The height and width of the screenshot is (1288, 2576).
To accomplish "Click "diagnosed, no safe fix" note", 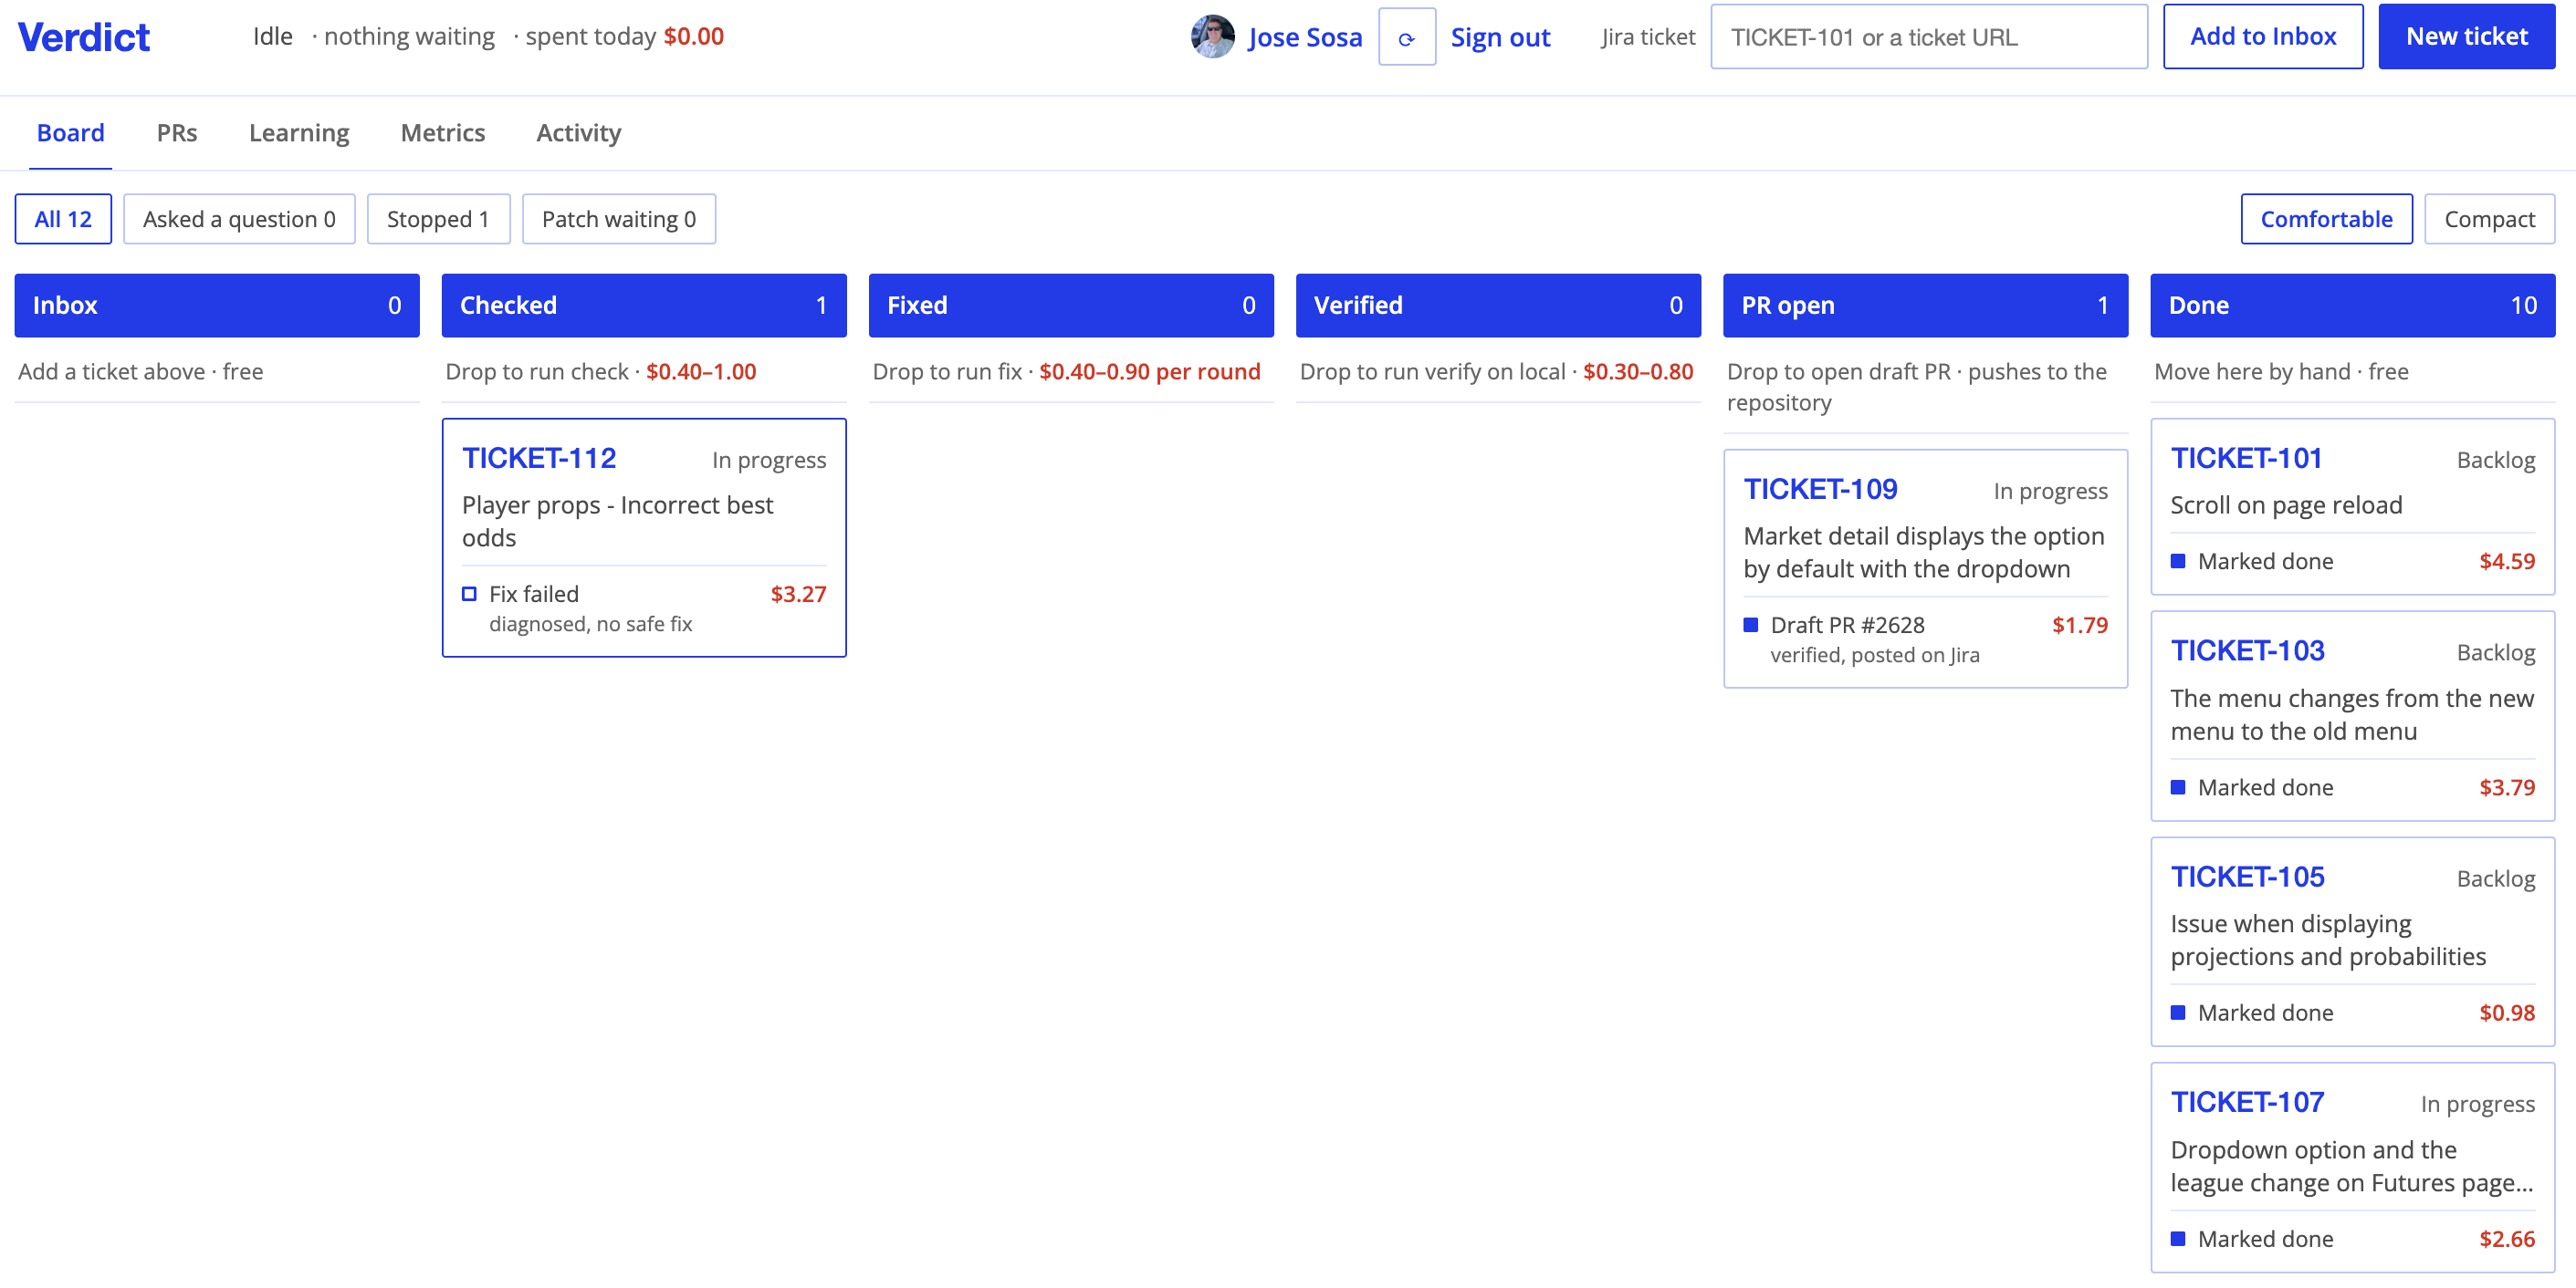I will tap(590, 625).
